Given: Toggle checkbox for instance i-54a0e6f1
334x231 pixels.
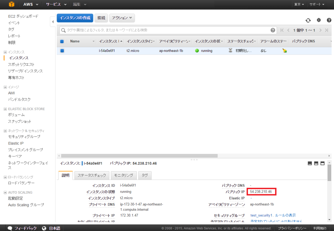Looking at the screenshot, I should coord(62,50).
